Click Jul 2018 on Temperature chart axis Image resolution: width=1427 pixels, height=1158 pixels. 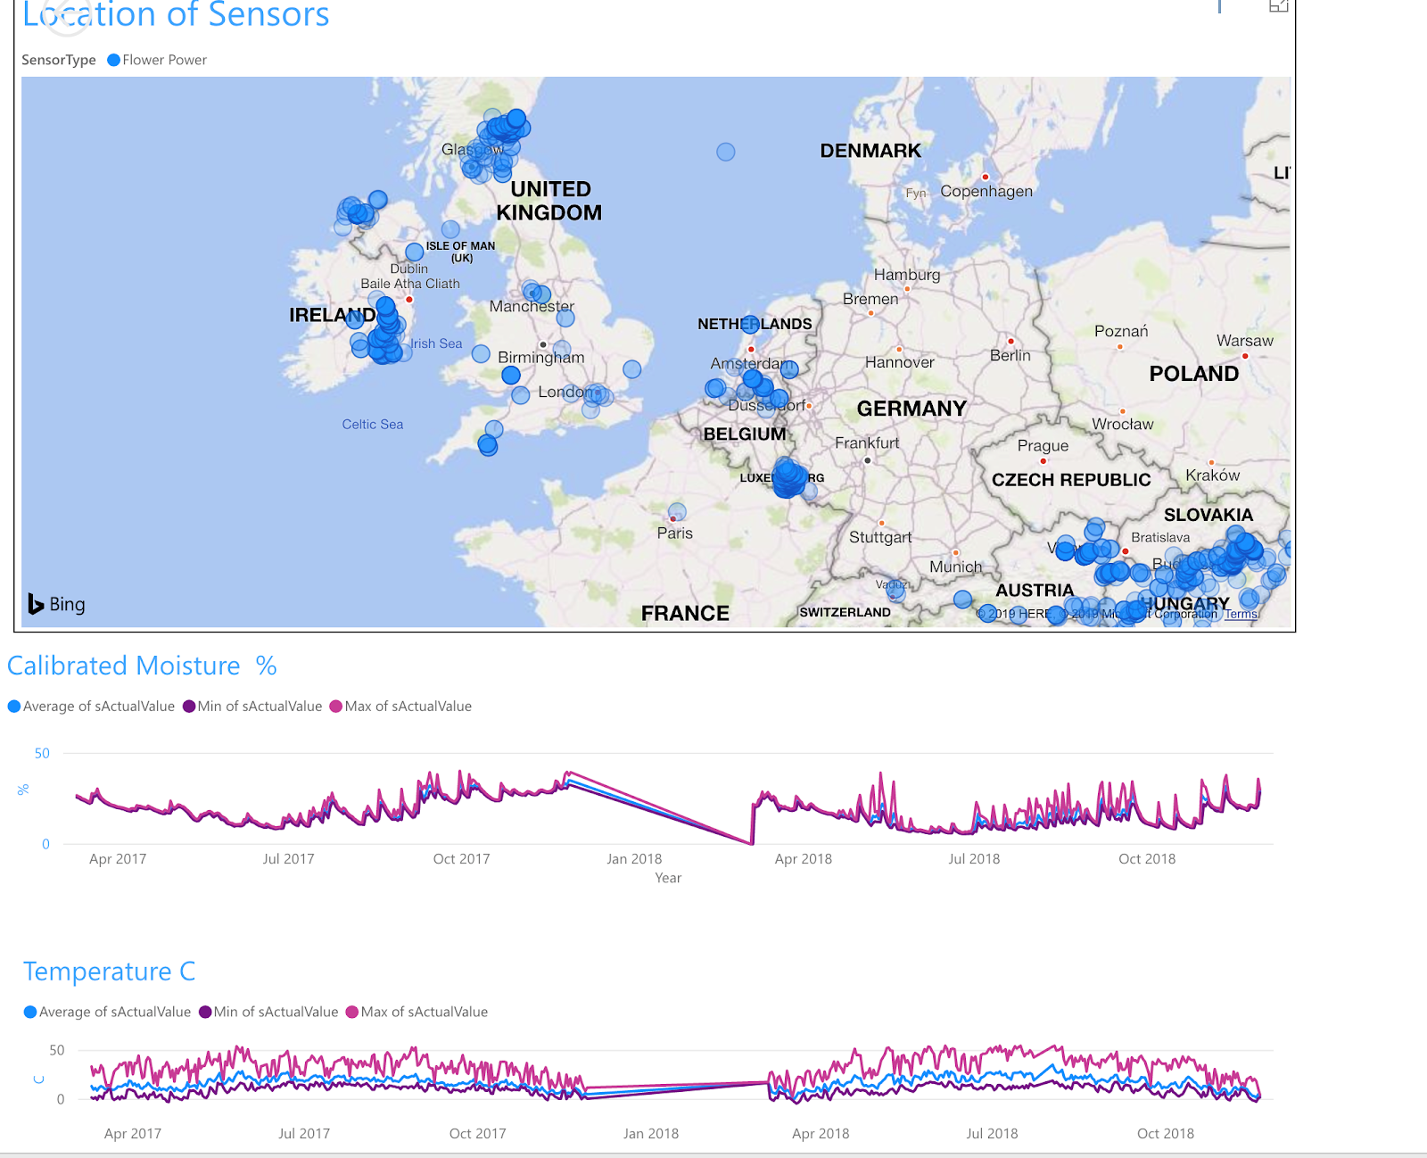coord(992,1134)
